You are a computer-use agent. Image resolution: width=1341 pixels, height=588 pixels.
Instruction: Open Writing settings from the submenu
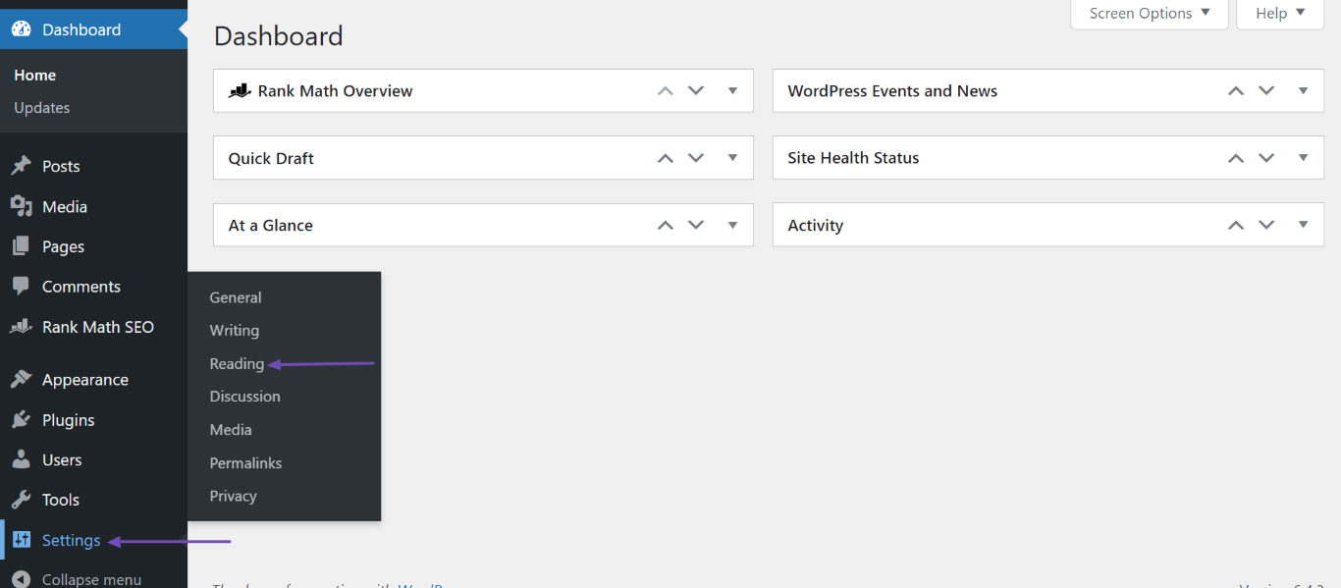235,331
